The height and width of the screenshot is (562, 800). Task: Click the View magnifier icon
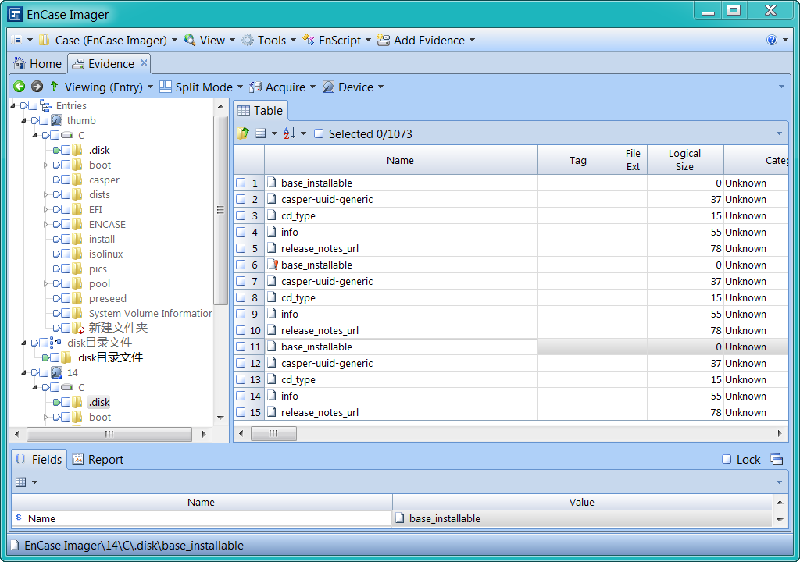[x=190, y=40]
